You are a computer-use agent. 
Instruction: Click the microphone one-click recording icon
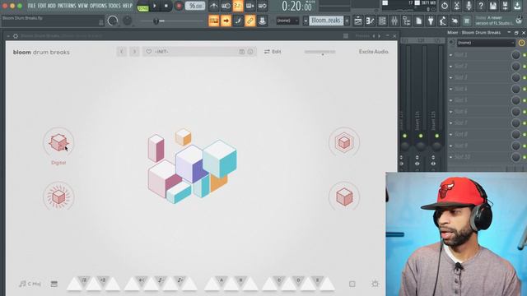point(469,6)
